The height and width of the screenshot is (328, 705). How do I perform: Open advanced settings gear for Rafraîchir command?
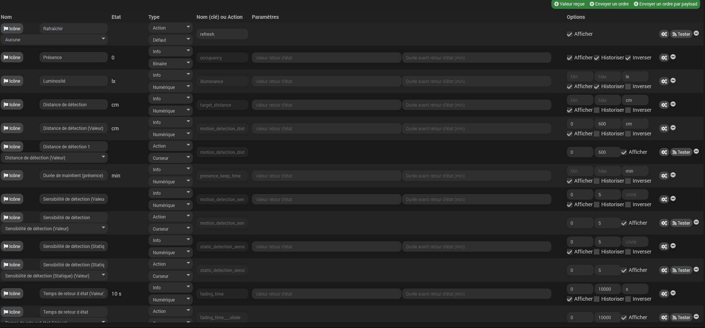[x=664, y=34]
